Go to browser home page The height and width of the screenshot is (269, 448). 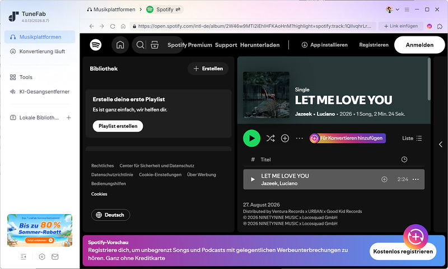coord(123,26)
